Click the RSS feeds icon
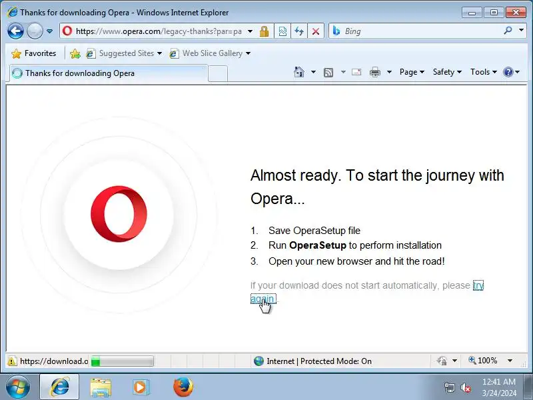This screenshot has width=533, height=400. (x=328, y=73)
